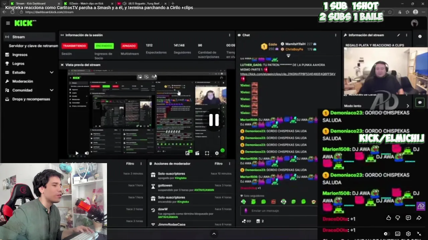
Task: Open the Stream sidebar item
Action: click(29, 37)
